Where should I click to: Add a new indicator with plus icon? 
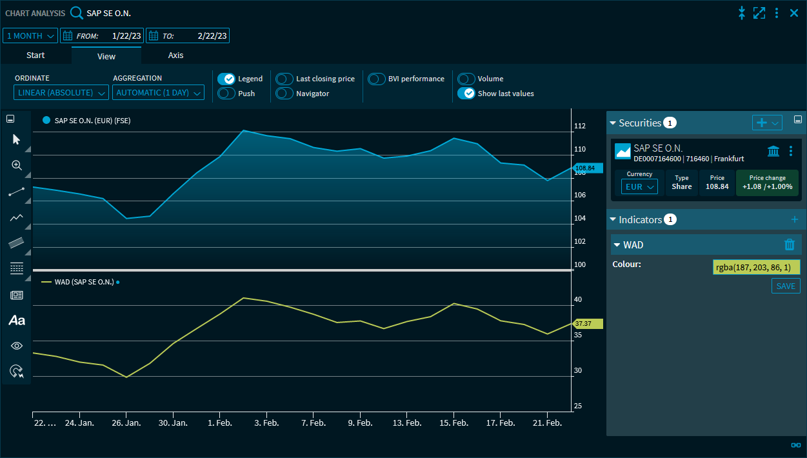pyautogui.click(x=795, y=220)
